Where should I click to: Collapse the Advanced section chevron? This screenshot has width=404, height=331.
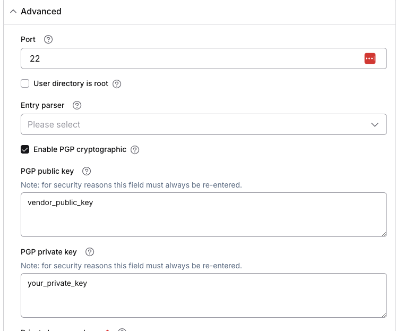coord(13,11)
